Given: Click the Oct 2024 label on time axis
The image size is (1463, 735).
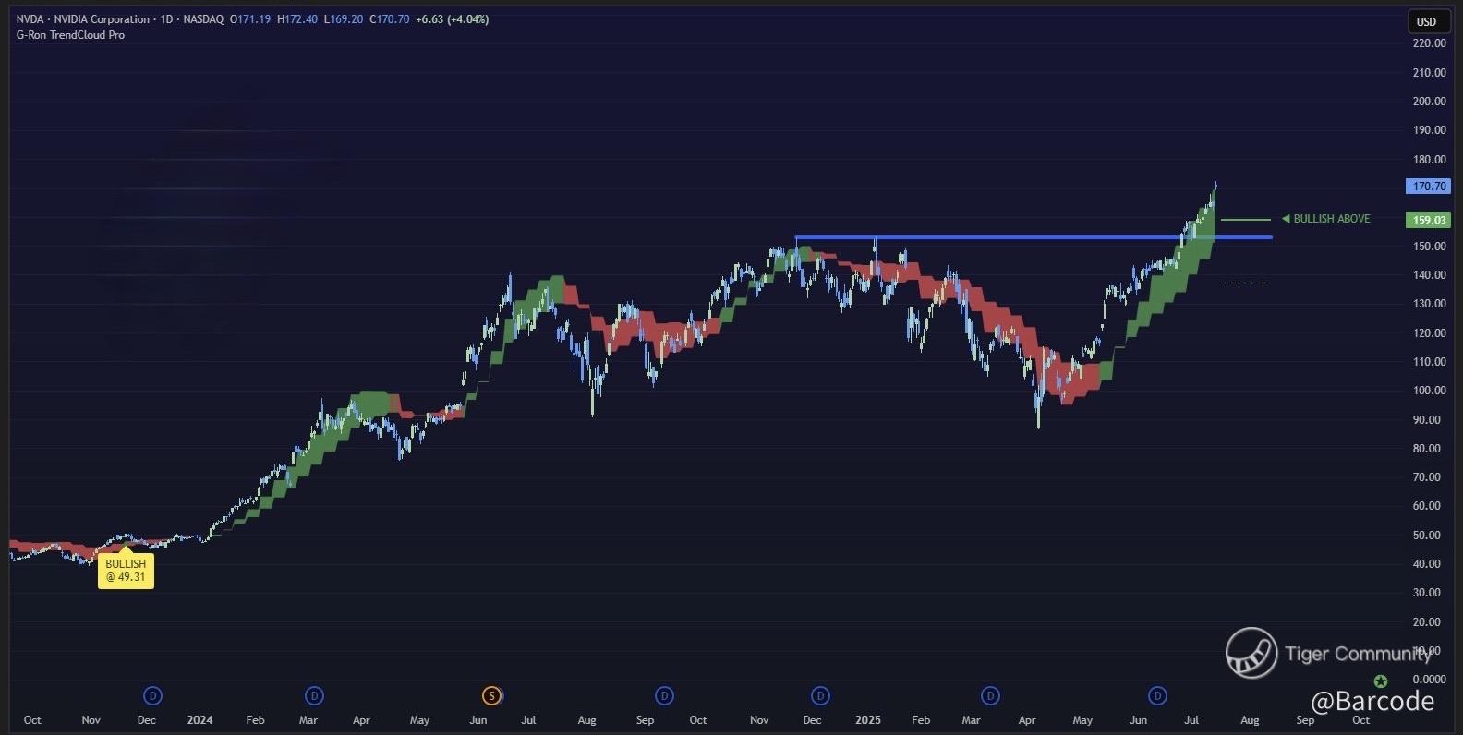Looking at the screenshot, I should click(698, 720).
